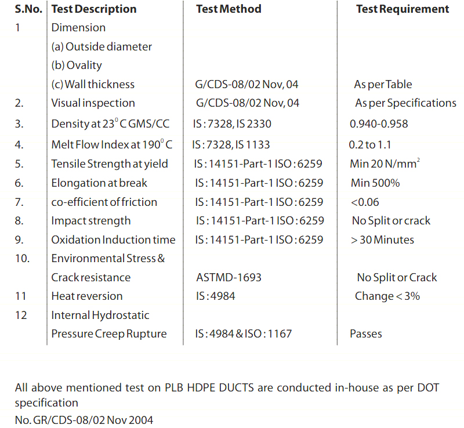
Task: Click 'Tensile Strength at yield' description
Action: pyautogui.click(x=109, y=164)
